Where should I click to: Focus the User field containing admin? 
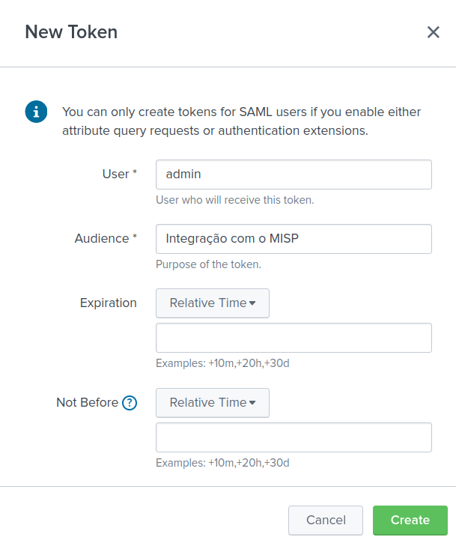tap(294, 175)
